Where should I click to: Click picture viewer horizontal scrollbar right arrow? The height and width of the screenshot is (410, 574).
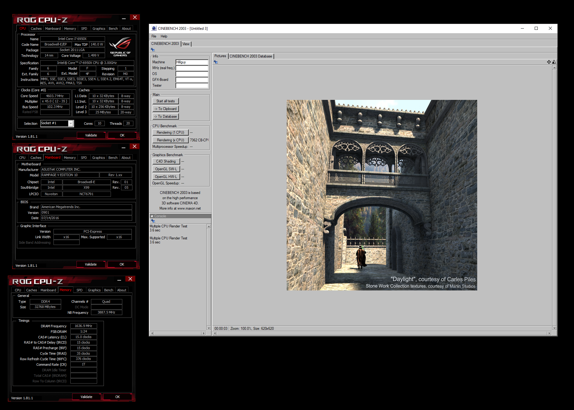[x=549, y=333]
